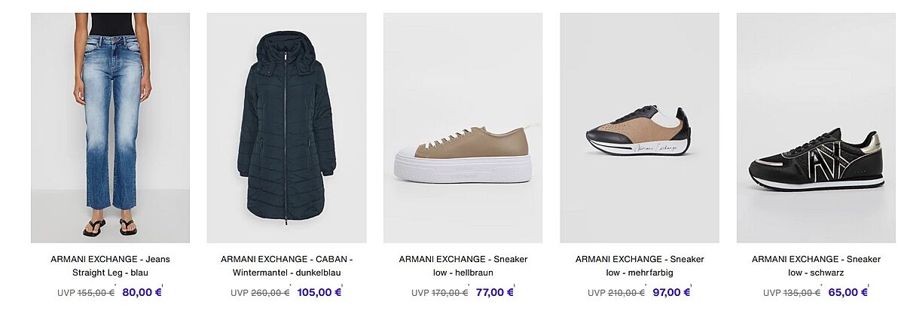
Task: Click the crossed-out UVP 210,00 € price
Action: click(x=626, y=293)
